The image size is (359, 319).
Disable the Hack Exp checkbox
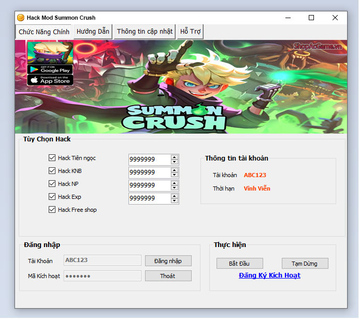52,197
